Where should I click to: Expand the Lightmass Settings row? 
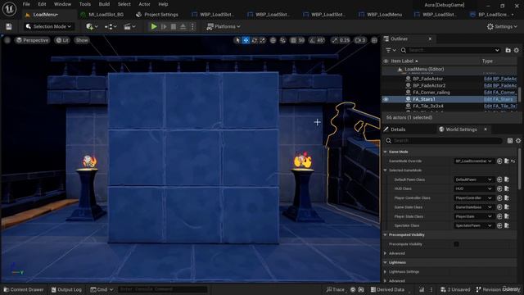tap(386, 272)
